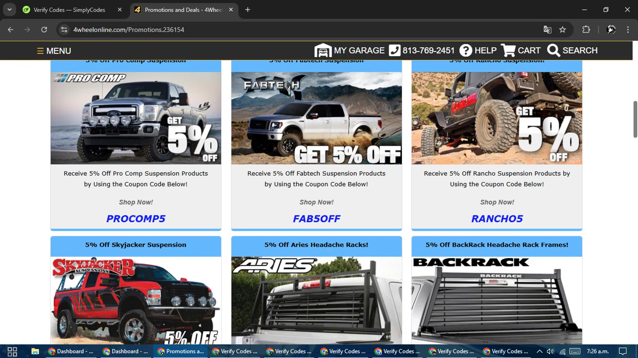638x358 pixels.
Task: Click the translate page icon
Action: [547, 30]
